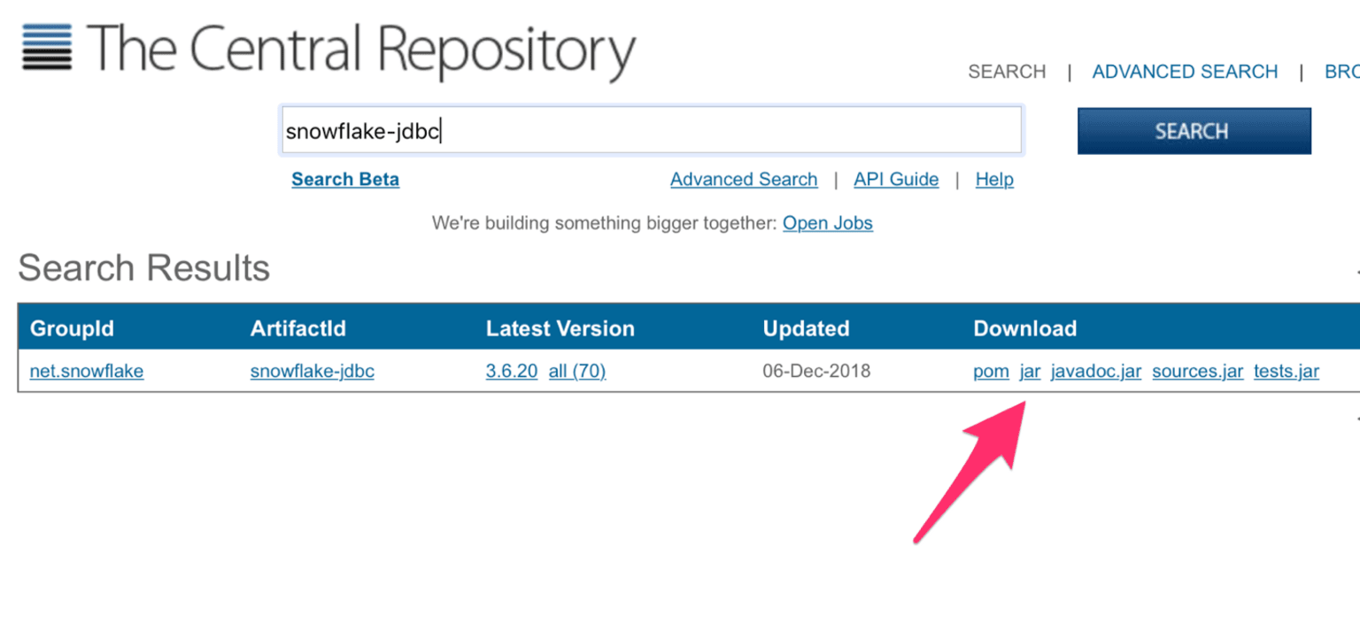The height and width of the screenshot is (639, 1360).
Task: Open the SEARCH navigation item
Action: [1007, 72]
